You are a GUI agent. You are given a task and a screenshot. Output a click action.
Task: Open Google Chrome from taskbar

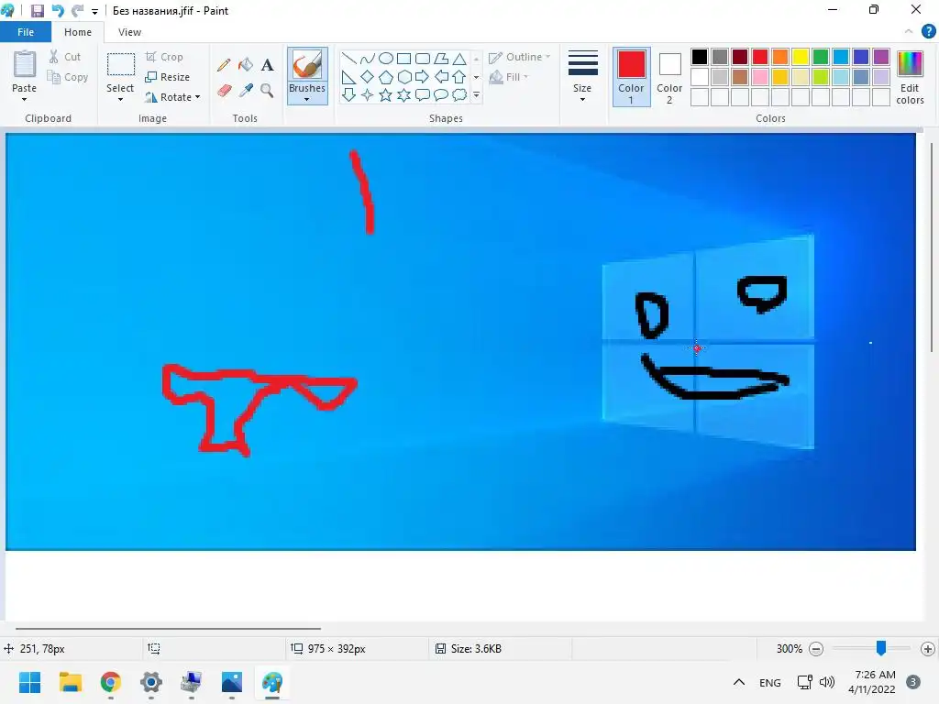pos(111,682)
